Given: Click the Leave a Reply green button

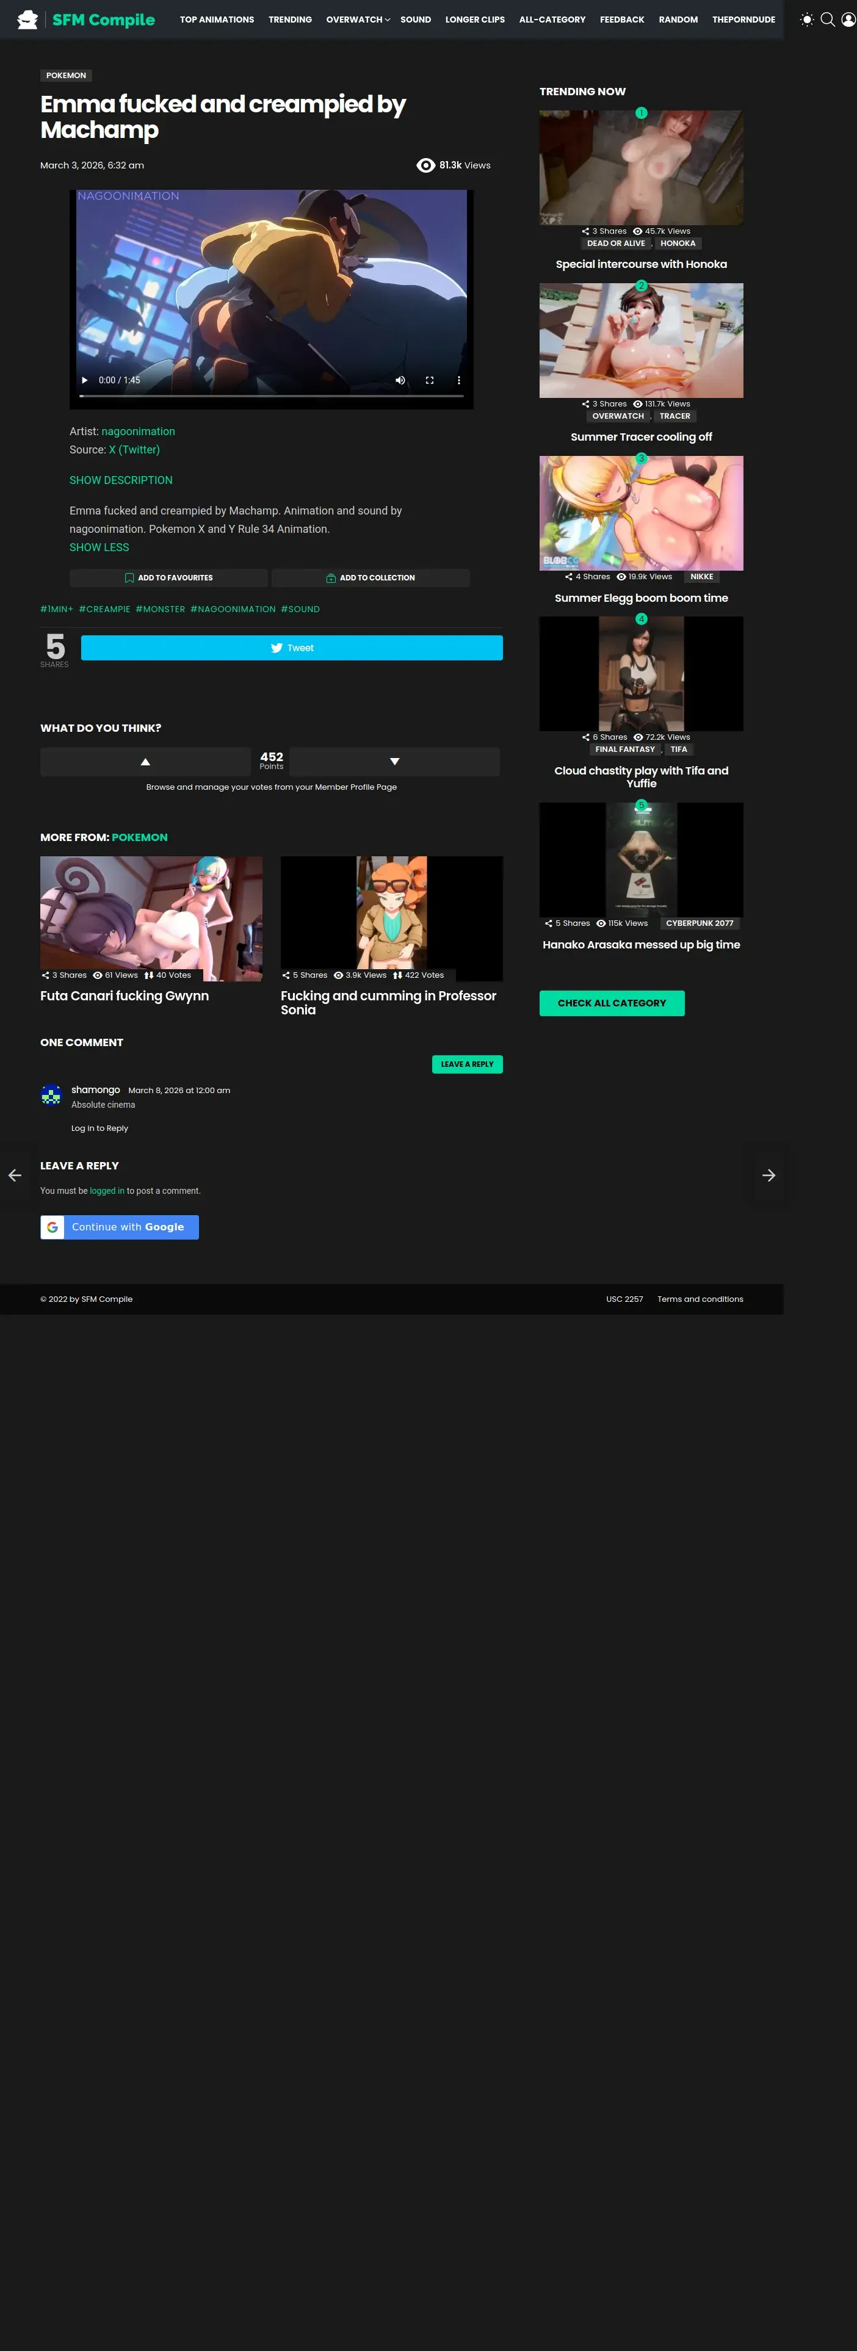Looking at the screenshot, I should click(468, 1064).
